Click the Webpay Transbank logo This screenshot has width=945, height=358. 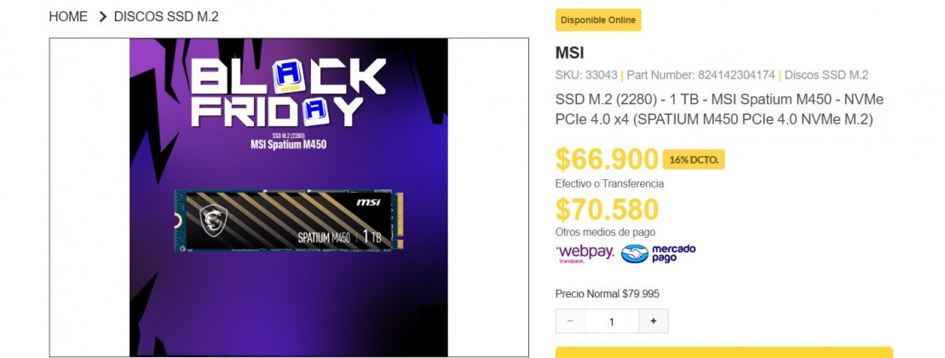(x=584, y=254)
